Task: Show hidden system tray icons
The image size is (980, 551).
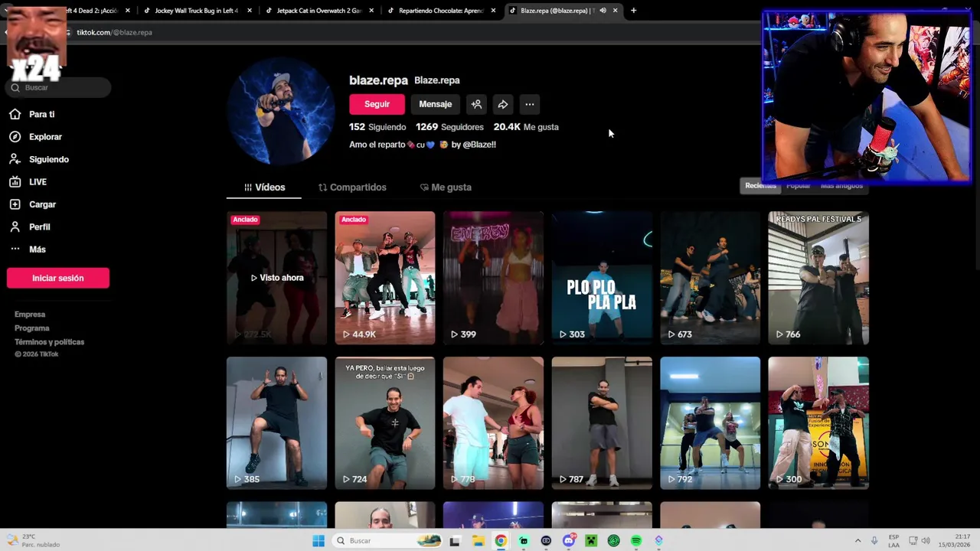Action: [x=857, y=541]
